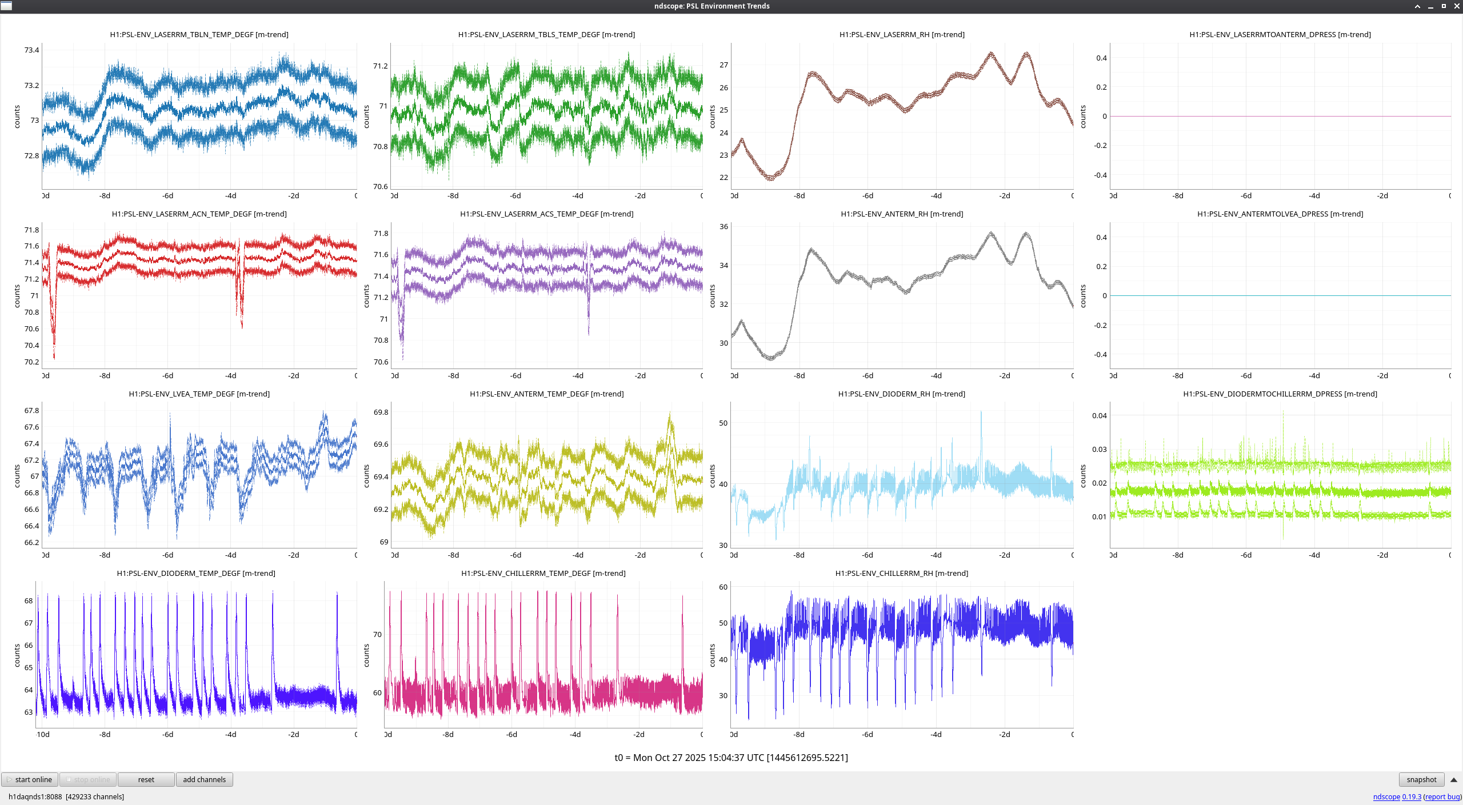The height and width of the screenshot is (805, 1463).
Task: Click the DIODERMTOCHILLERRM_DPRESS plot
Action: pos(1280,474)
